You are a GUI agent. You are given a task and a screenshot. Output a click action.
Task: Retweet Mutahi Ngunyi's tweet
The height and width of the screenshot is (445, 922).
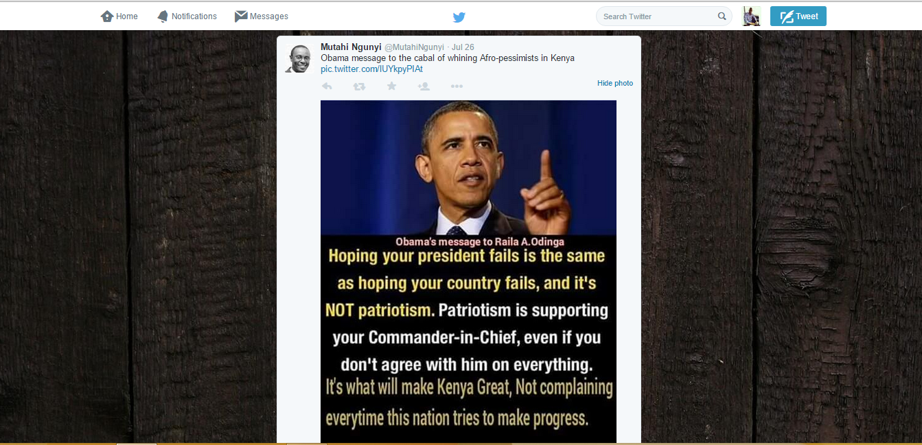(x=359, y=86)
